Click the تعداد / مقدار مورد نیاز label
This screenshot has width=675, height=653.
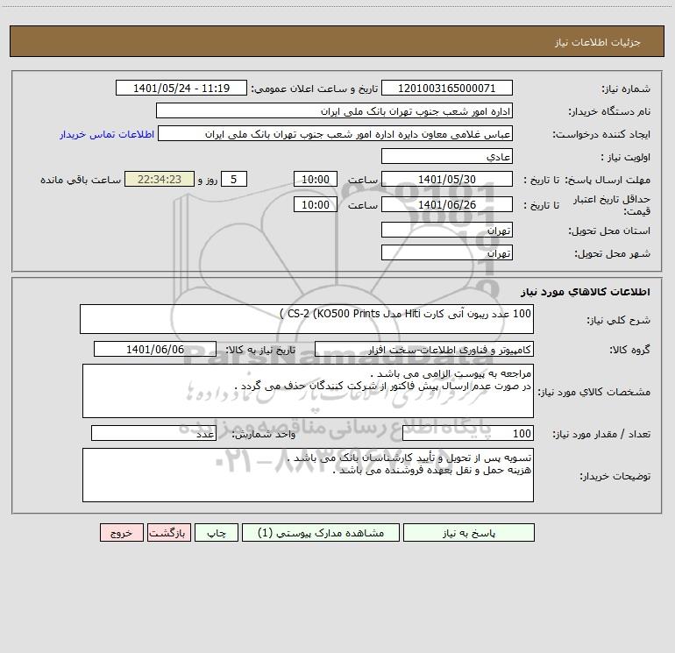[601, 434]
